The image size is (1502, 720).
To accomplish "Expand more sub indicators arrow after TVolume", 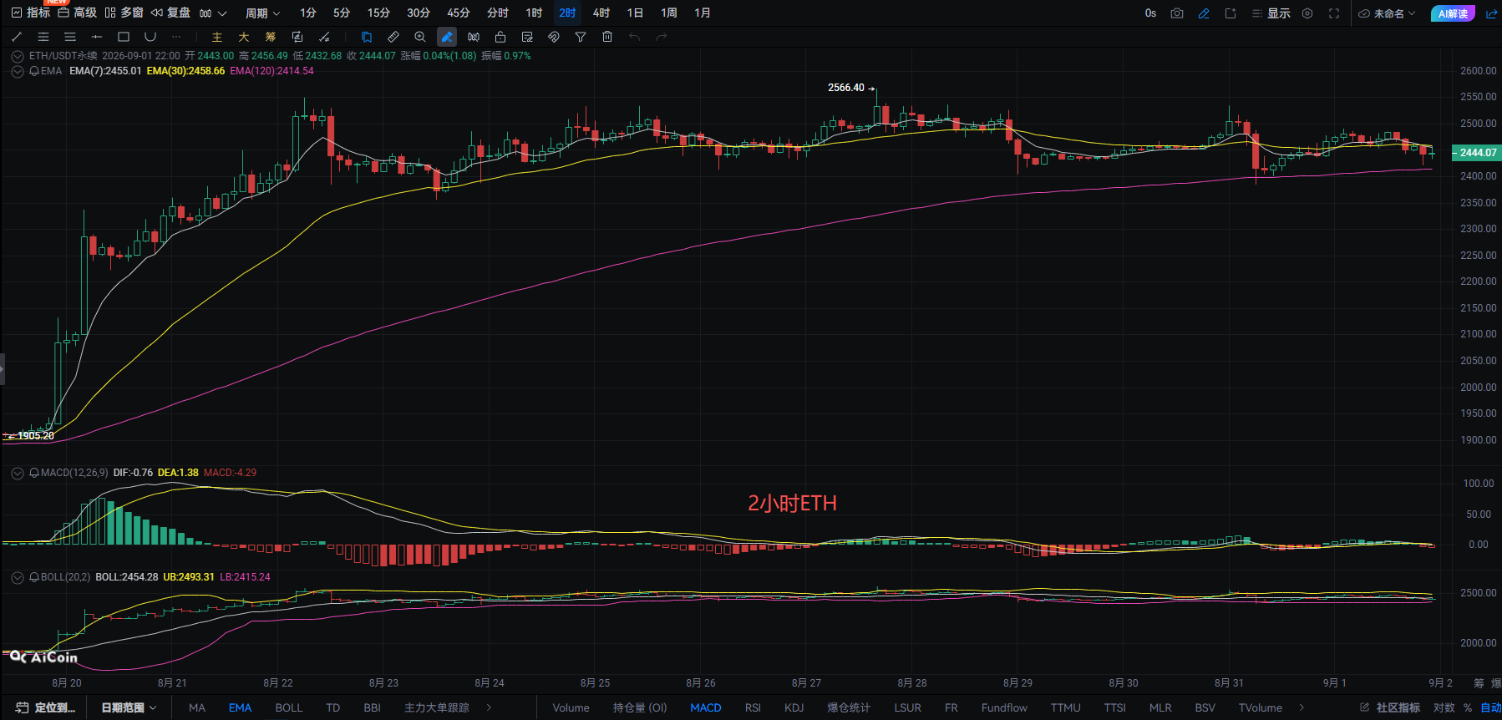I will click(x=1302, y=707).
